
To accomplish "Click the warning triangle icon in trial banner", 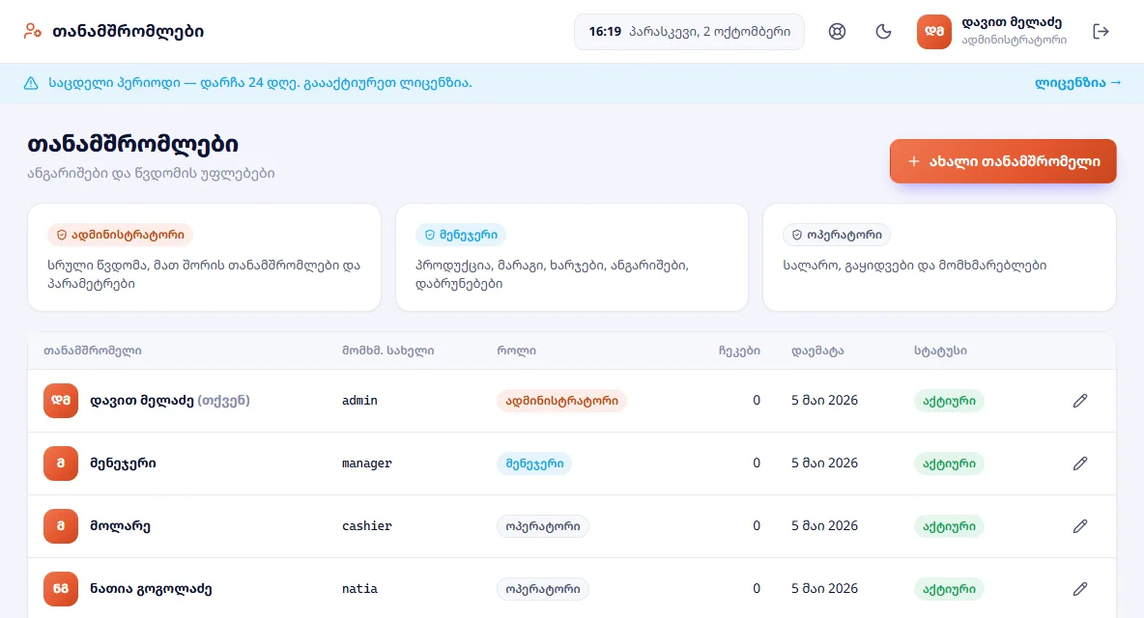I will click(31, 83).
